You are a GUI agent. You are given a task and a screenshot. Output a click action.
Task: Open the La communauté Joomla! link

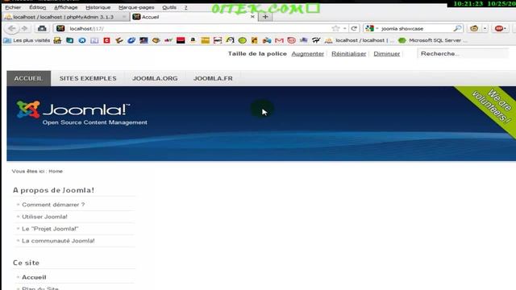tap(58, 241)
